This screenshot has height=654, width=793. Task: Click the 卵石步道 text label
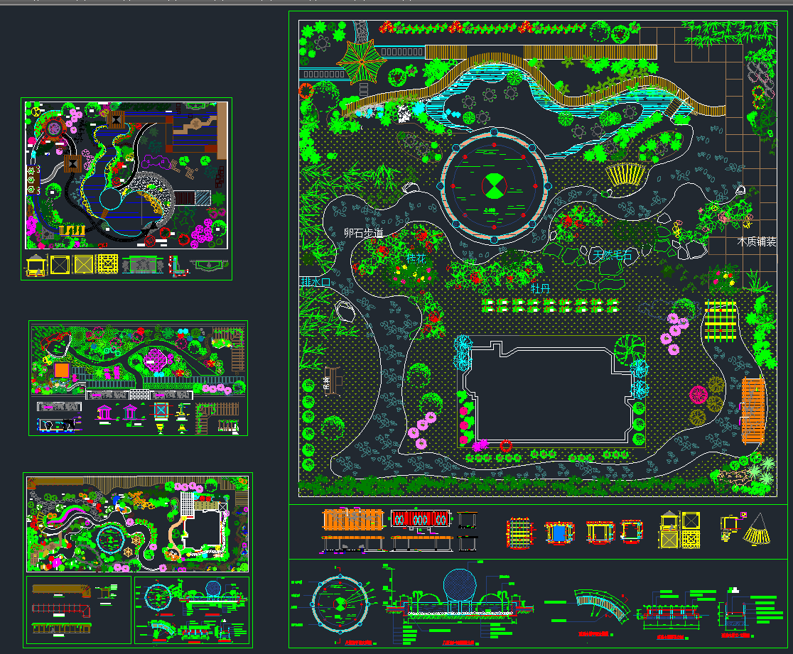364,233
